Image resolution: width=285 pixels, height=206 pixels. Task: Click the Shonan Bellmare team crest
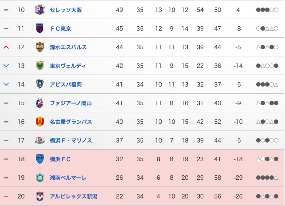pyautogui.click(x=40, y=178)
